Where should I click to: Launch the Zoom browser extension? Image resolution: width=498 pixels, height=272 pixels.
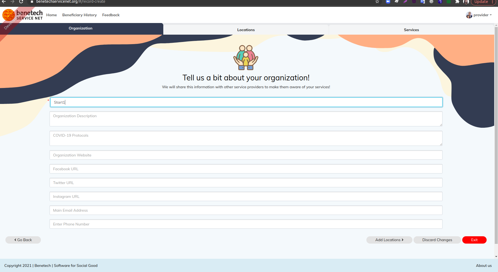pyautogui.click(x=388, y=2)
